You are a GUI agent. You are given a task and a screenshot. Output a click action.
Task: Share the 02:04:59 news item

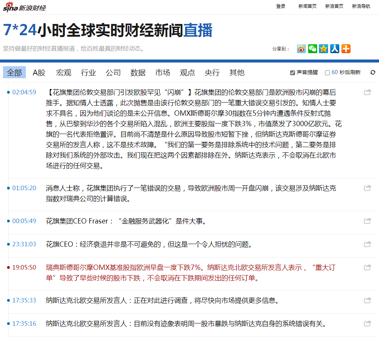[367, 92]
